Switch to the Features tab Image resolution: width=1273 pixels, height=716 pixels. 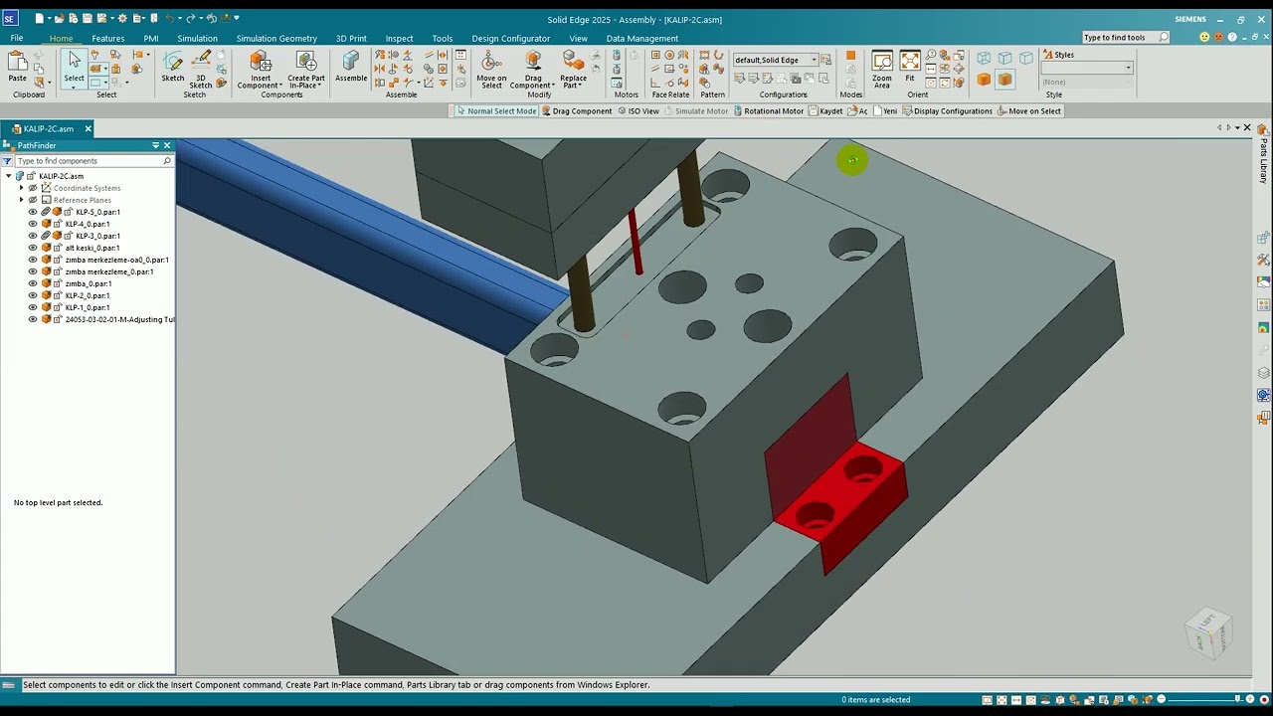pyautogui.click(x=108, y=38)
